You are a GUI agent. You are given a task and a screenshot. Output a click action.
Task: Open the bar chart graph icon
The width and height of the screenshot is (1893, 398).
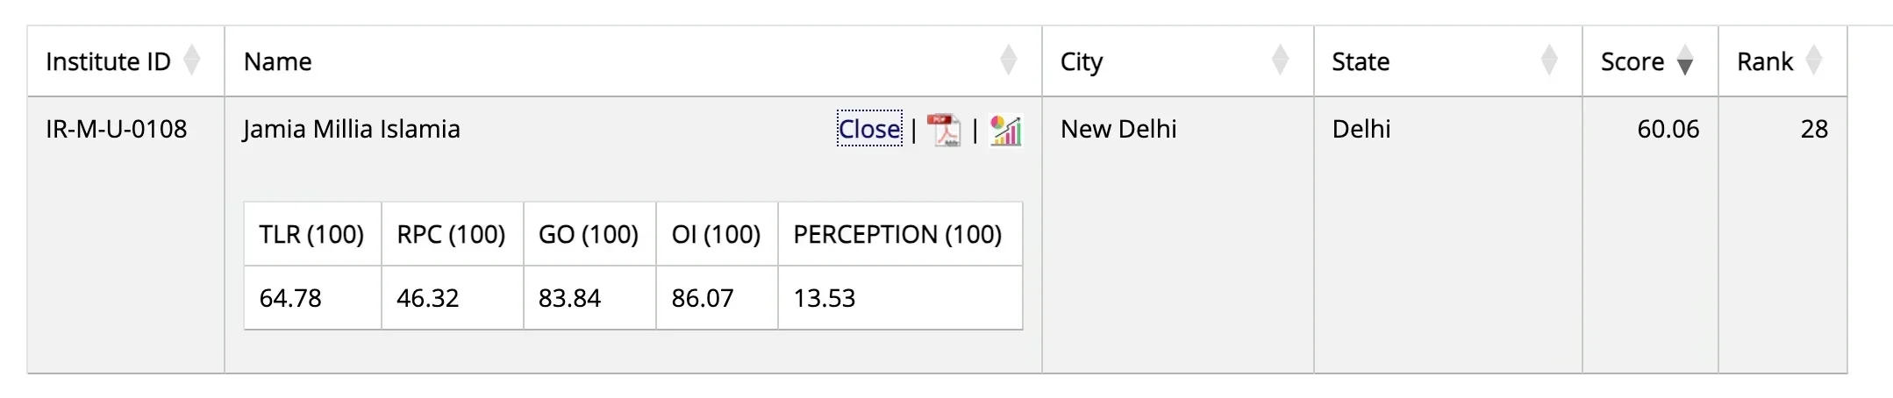click(1005, 131)
